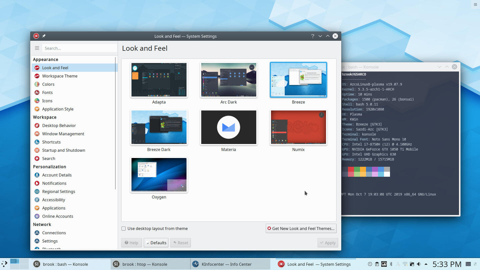Image resolution: width=480 pixels, height=270 pixels.
Task: Click the Help button
Action: [x=131, y=243]
